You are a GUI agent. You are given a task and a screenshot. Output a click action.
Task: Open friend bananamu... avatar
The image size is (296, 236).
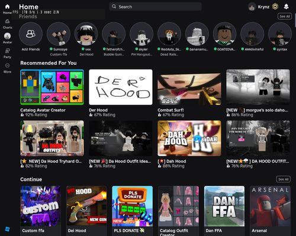click(x=197, y=34)
